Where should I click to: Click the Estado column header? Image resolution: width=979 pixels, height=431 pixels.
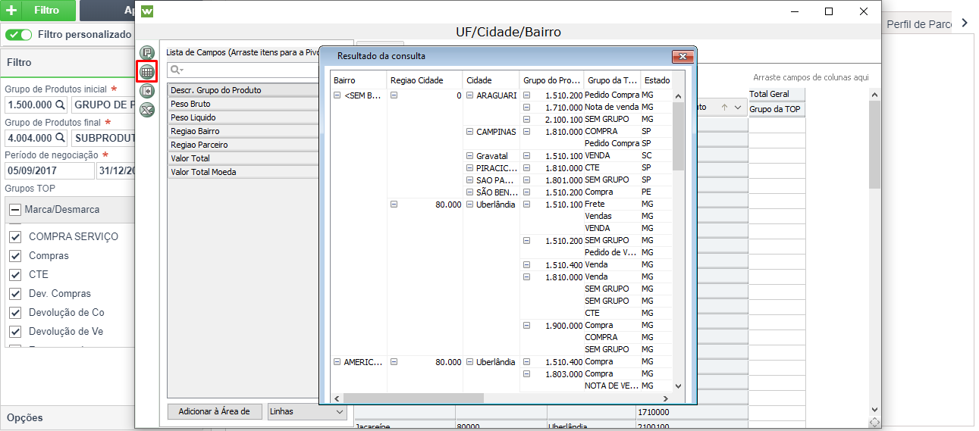point(657,80)
